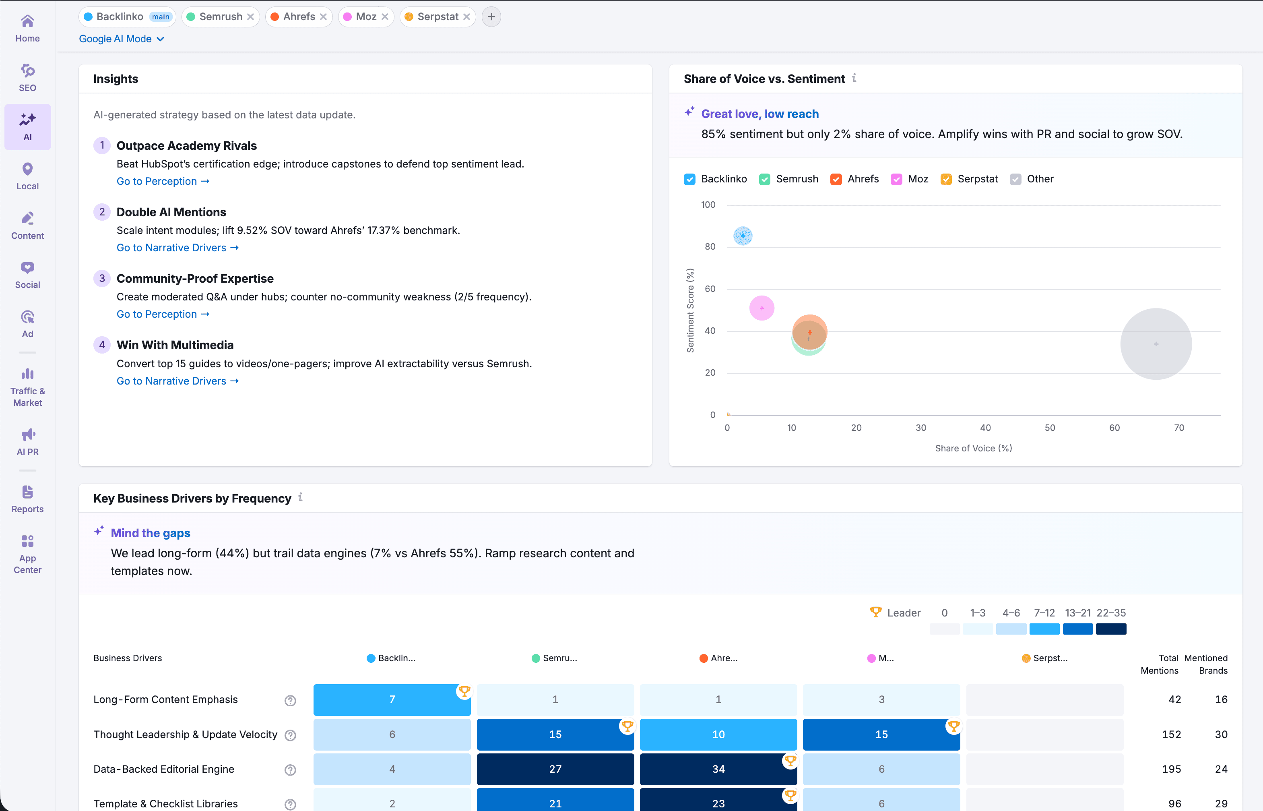Select the Local sidebar pin icon
The image size is (1263, 811).
click(27, 169)
